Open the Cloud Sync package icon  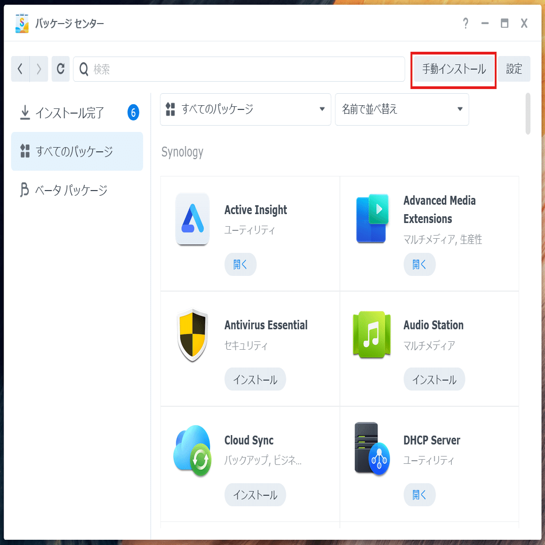[192, 450]
